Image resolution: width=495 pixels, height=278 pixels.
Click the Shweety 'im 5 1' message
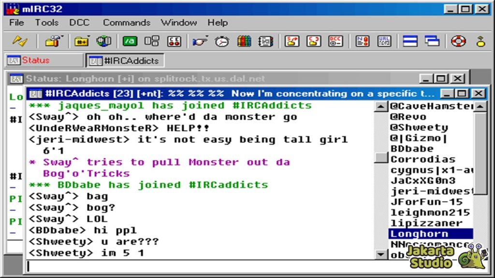point(87,253)
